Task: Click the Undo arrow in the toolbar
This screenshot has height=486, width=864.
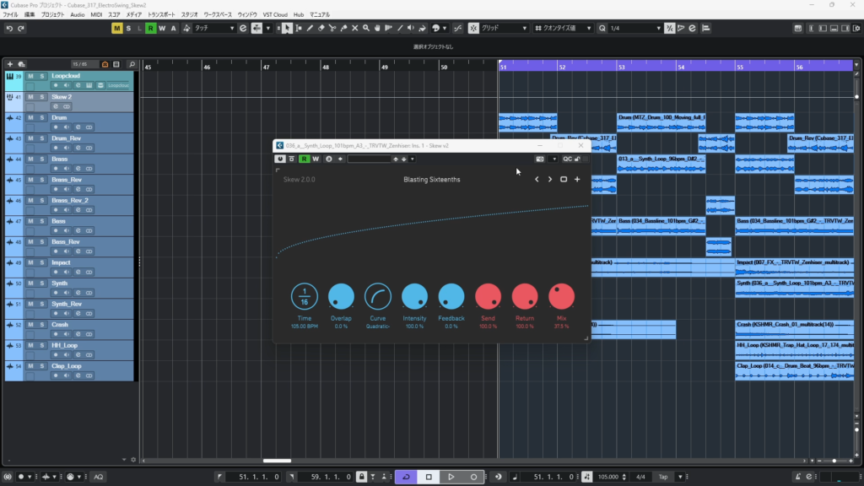Action: (x=9, y=29)
